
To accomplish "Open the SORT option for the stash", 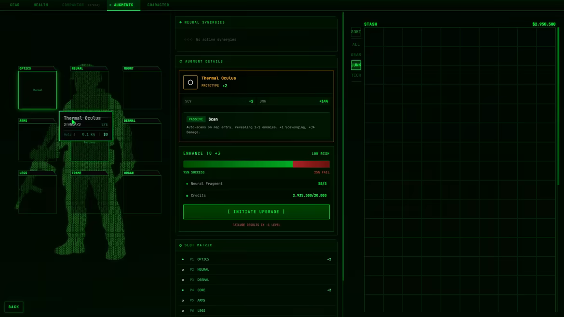I will click(x=356, y=32).
